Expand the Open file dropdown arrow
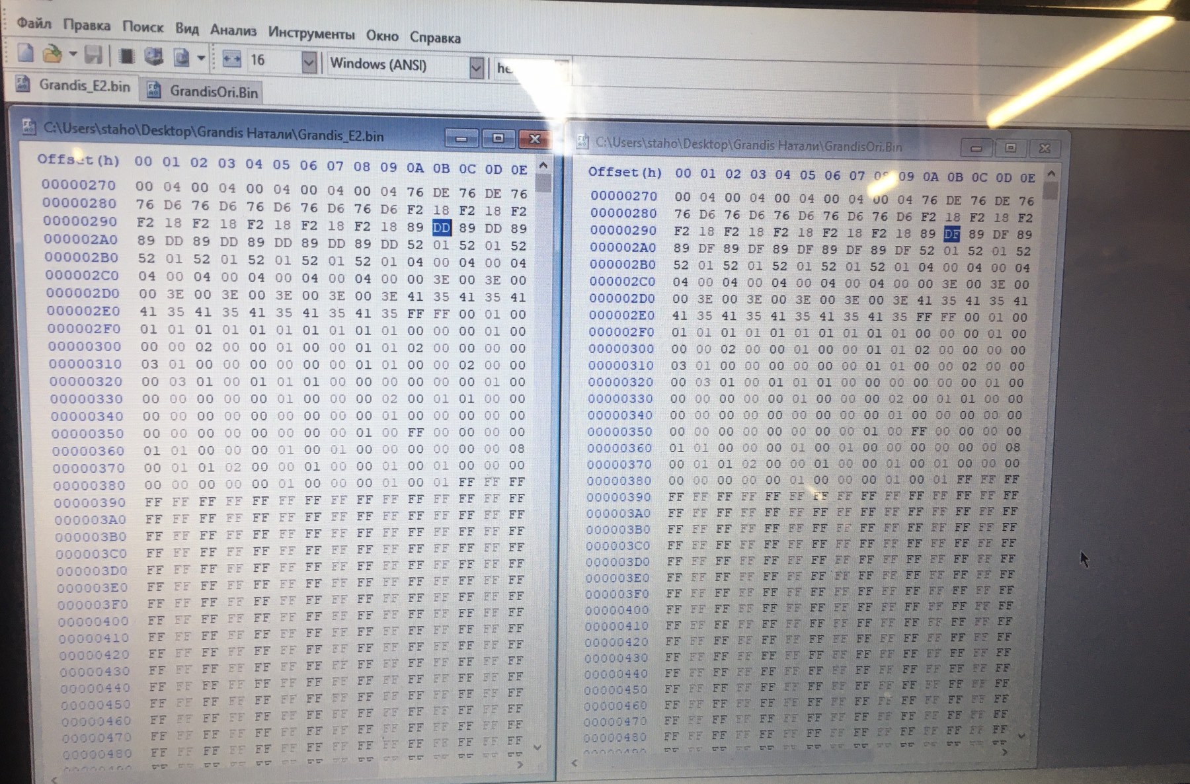 [73, 54]
